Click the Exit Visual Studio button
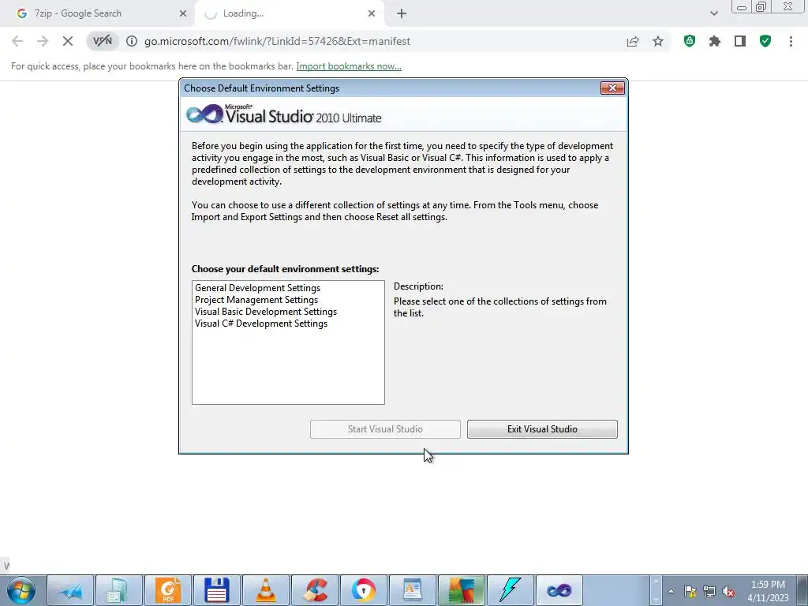808x606 pixels. tap(542, 429)
